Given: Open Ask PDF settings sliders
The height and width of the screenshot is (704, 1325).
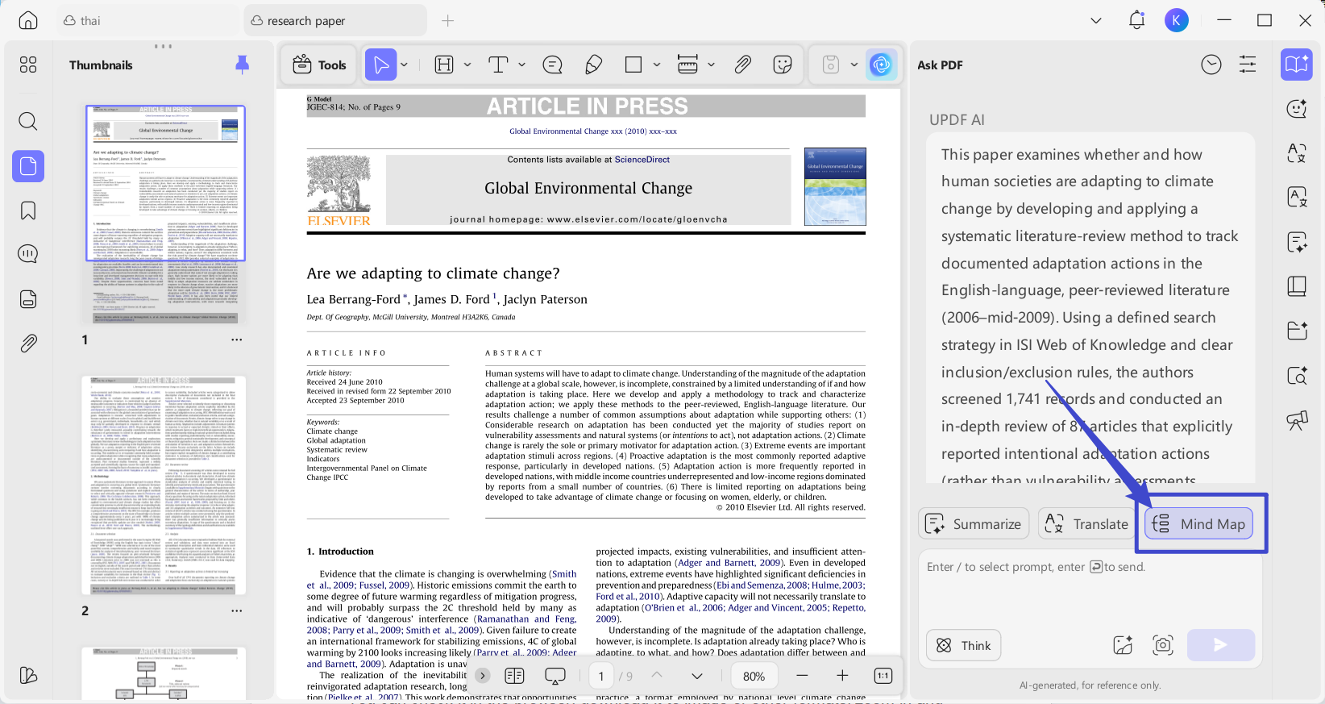Looking at the screenshot, I should [1248, 65].
